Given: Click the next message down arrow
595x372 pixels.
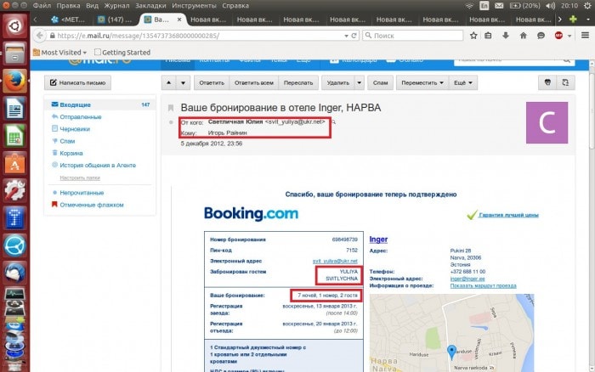Looking at the screenshot, I should click(x=184, y=82).
